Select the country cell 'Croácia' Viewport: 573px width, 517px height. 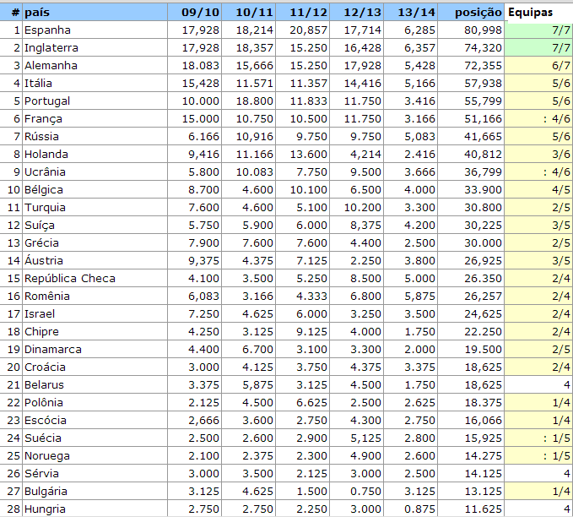pos(95,367)
